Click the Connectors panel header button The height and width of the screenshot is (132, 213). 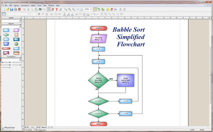11,57
